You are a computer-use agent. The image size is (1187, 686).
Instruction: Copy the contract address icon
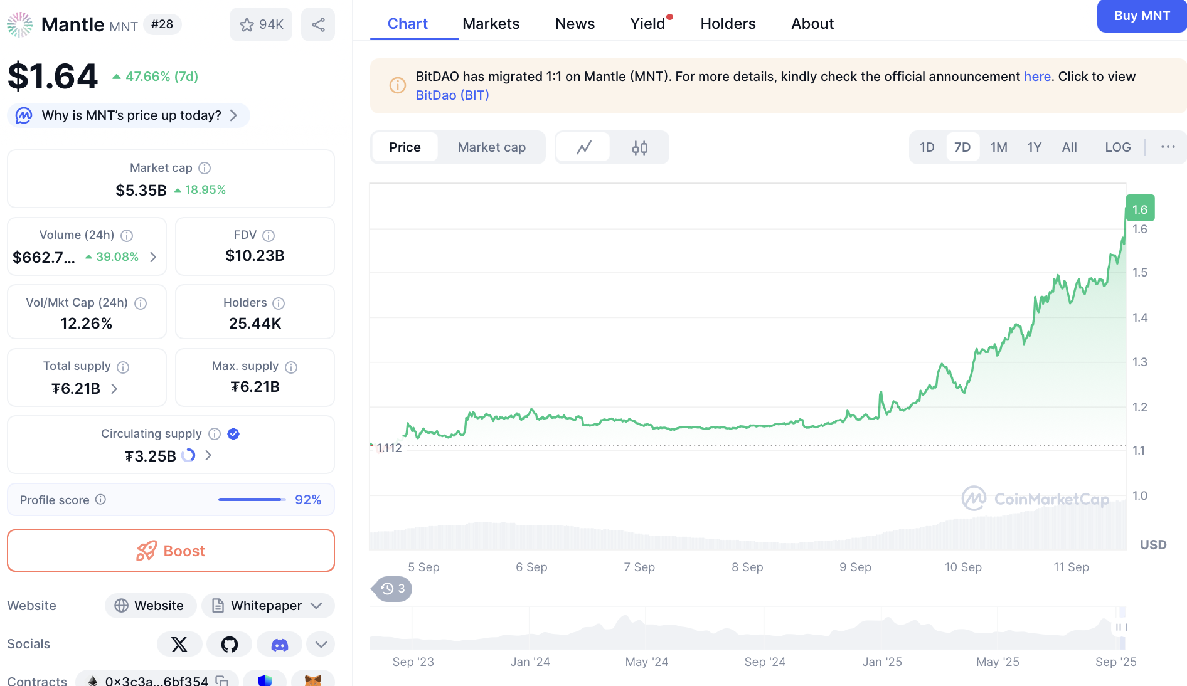[221, 680]
